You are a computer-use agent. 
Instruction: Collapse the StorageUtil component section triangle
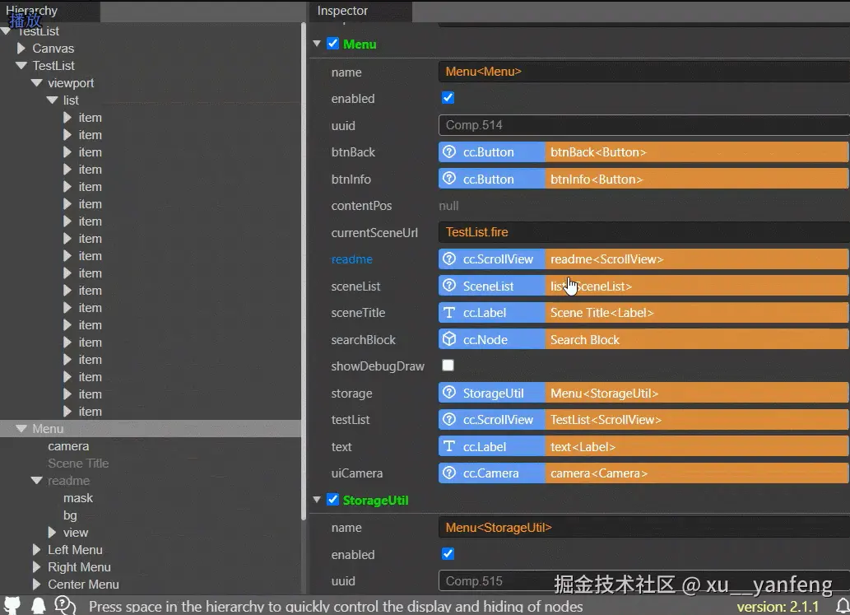click(317, 500)
